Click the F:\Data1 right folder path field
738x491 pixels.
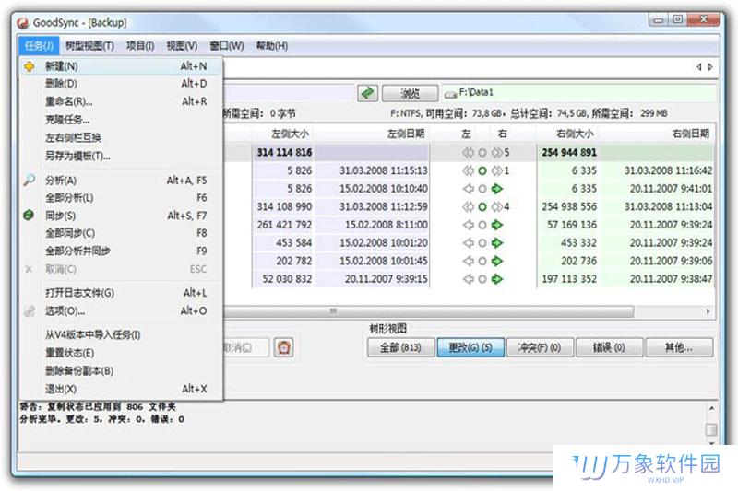(x=579, y=92)
